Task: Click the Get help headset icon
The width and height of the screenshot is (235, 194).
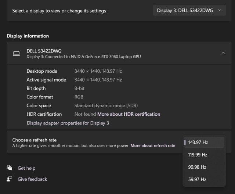Action: point(10,168)
